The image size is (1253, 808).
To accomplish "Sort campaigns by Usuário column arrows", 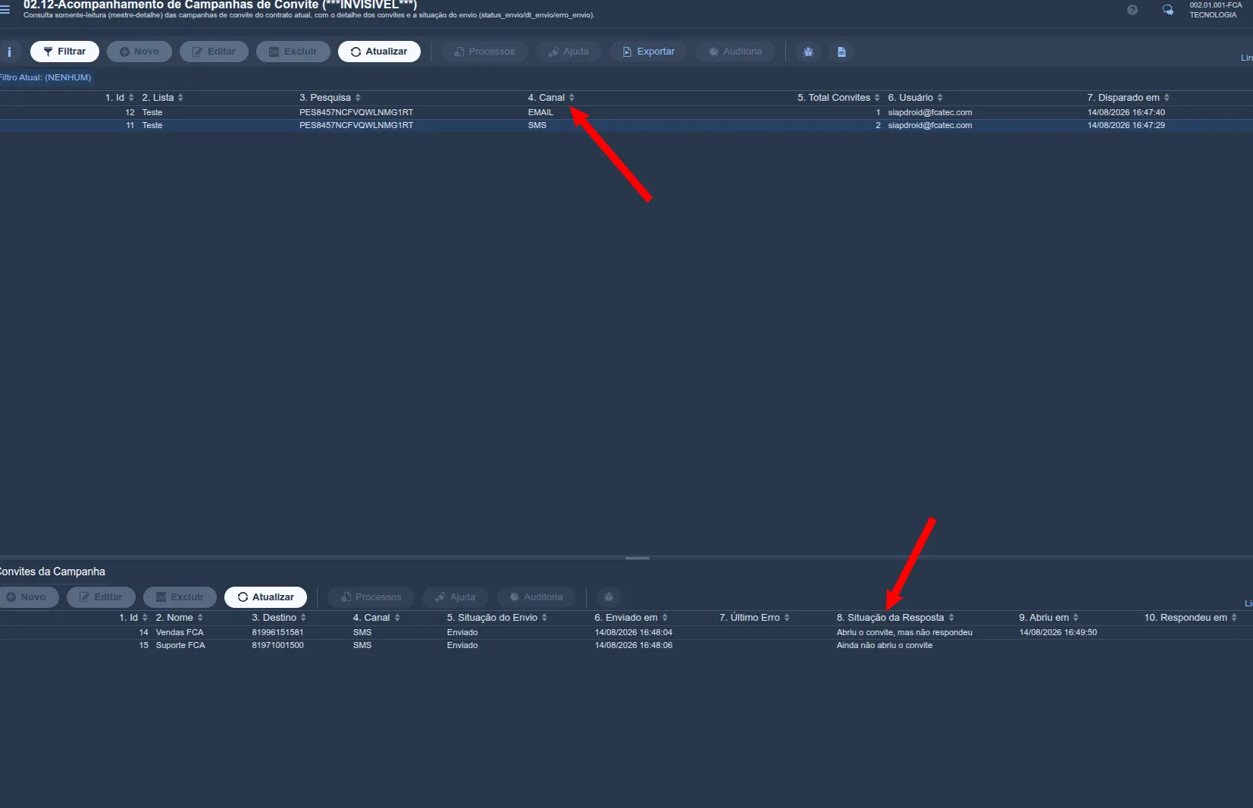I will 940,98.
